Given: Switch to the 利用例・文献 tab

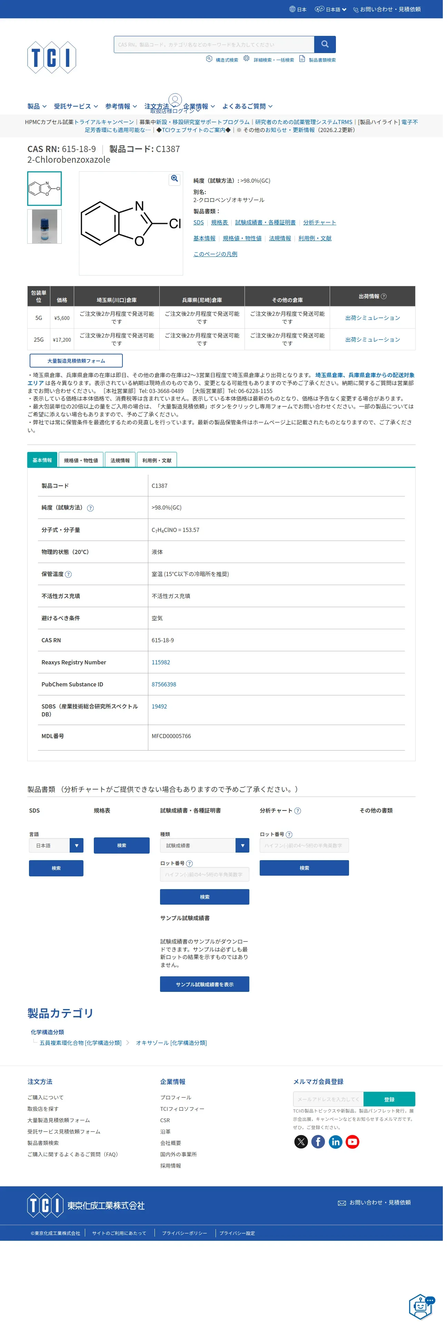Looking at the screenshot, I should pos(157,460).
